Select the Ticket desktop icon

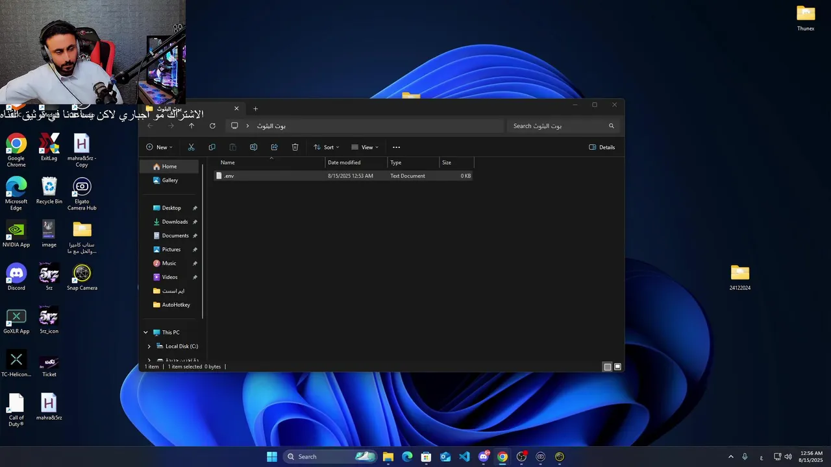pos(49,365)
